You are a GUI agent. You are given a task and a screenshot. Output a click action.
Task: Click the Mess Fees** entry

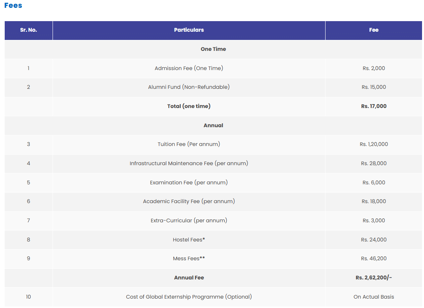189,259
